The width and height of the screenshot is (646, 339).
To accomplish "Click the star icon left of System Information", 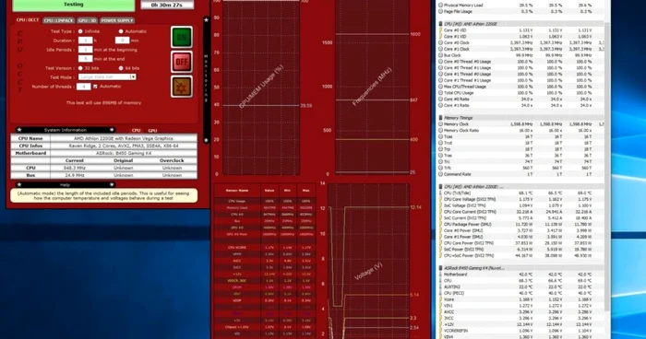I will click(x=19, y=130).
